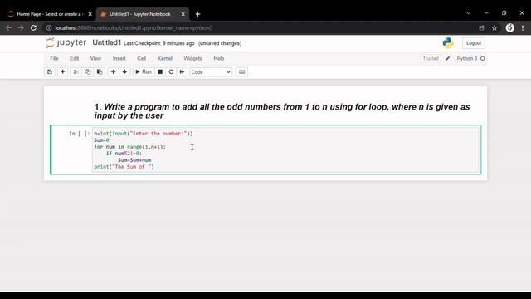Paste cells below icon

click(x=100, y=72)
